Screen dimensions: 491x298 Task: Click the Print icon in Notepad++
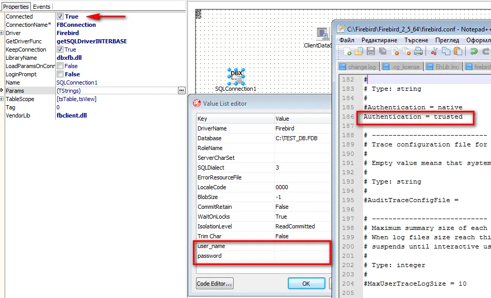418,52
